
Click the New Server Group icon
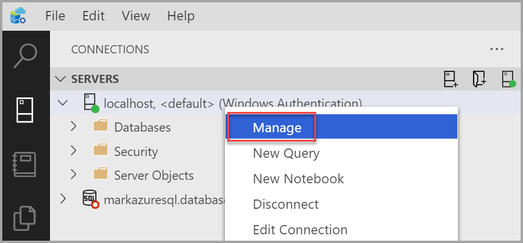point(479,79)
